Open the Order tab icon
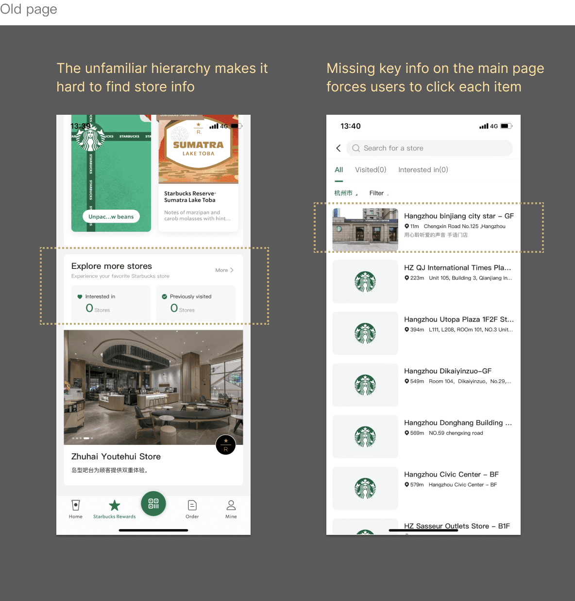 (x=192, y=505)
